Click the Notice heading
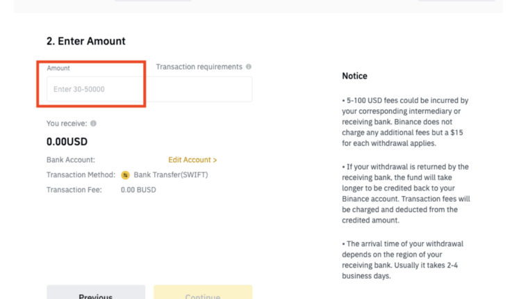Viewport: 521px width, 299px height. tap(354, 76)
